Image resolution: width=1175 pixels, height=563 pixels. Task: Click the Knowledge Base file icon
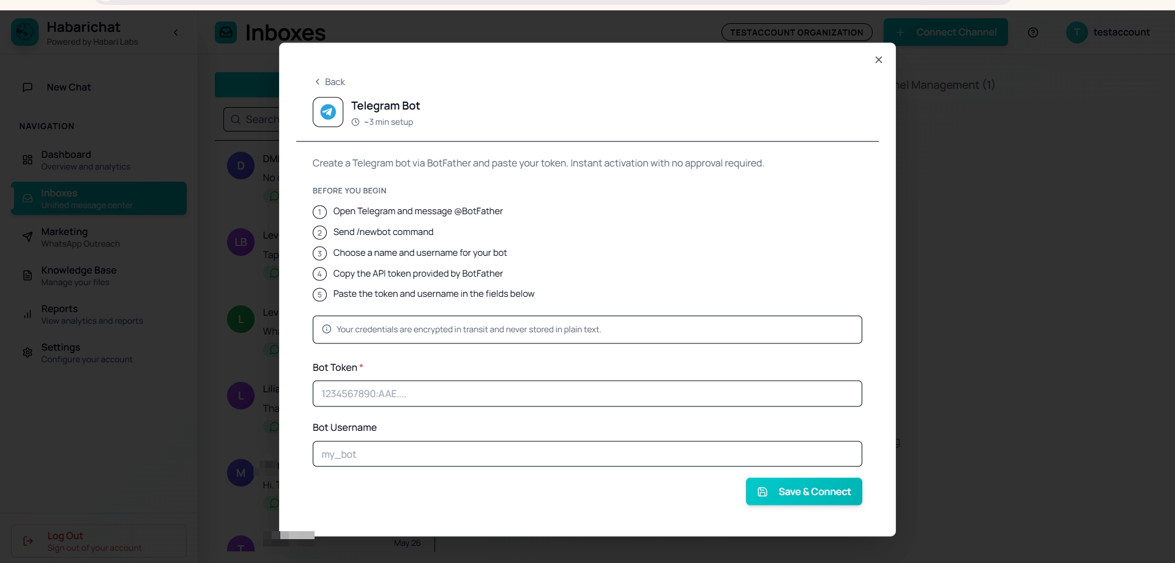pyautogui.click(x=28, y=275)
